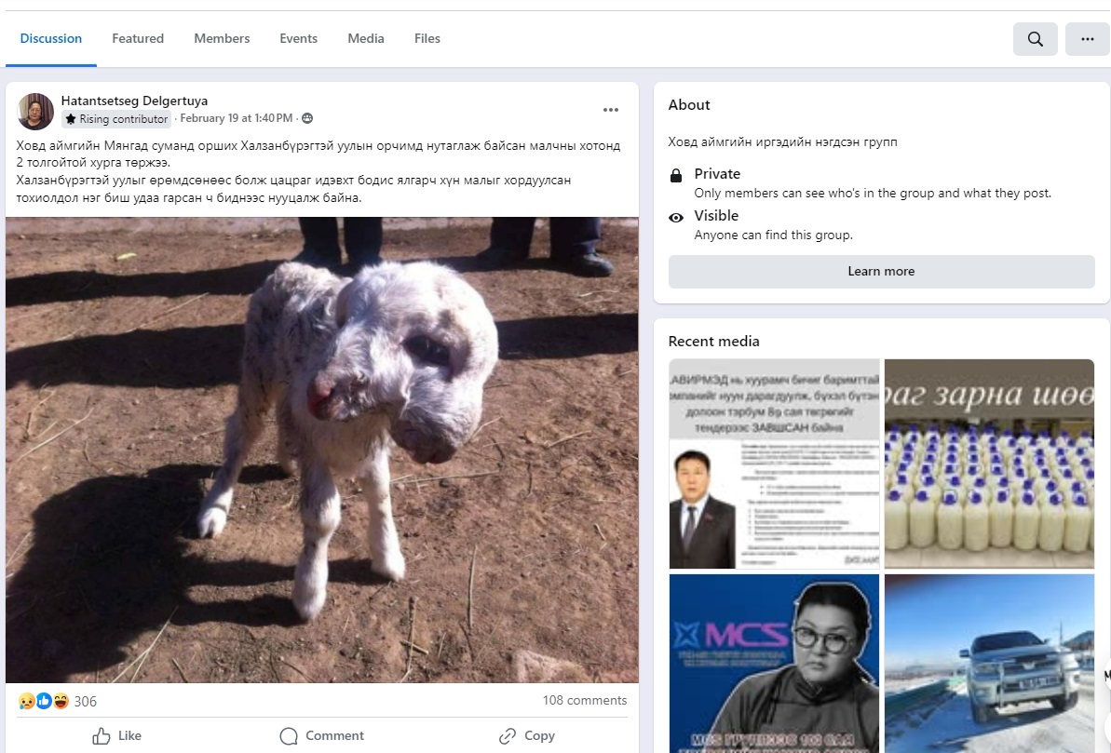Screen dimensions: 1111x753
Task: Open the recent media MCS image
Action: (775, 664)
